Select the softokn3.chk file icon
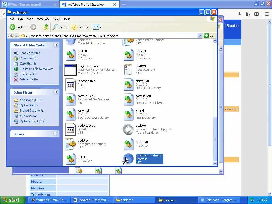This screenshot has height=204, width=272. point(70,99)
